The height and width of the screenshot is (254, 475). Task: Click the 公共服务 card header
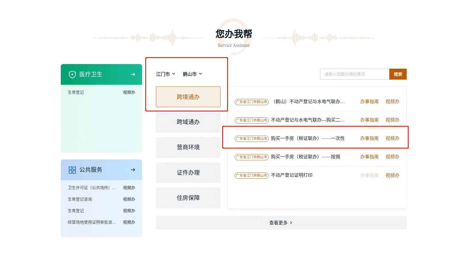(101, 170)
